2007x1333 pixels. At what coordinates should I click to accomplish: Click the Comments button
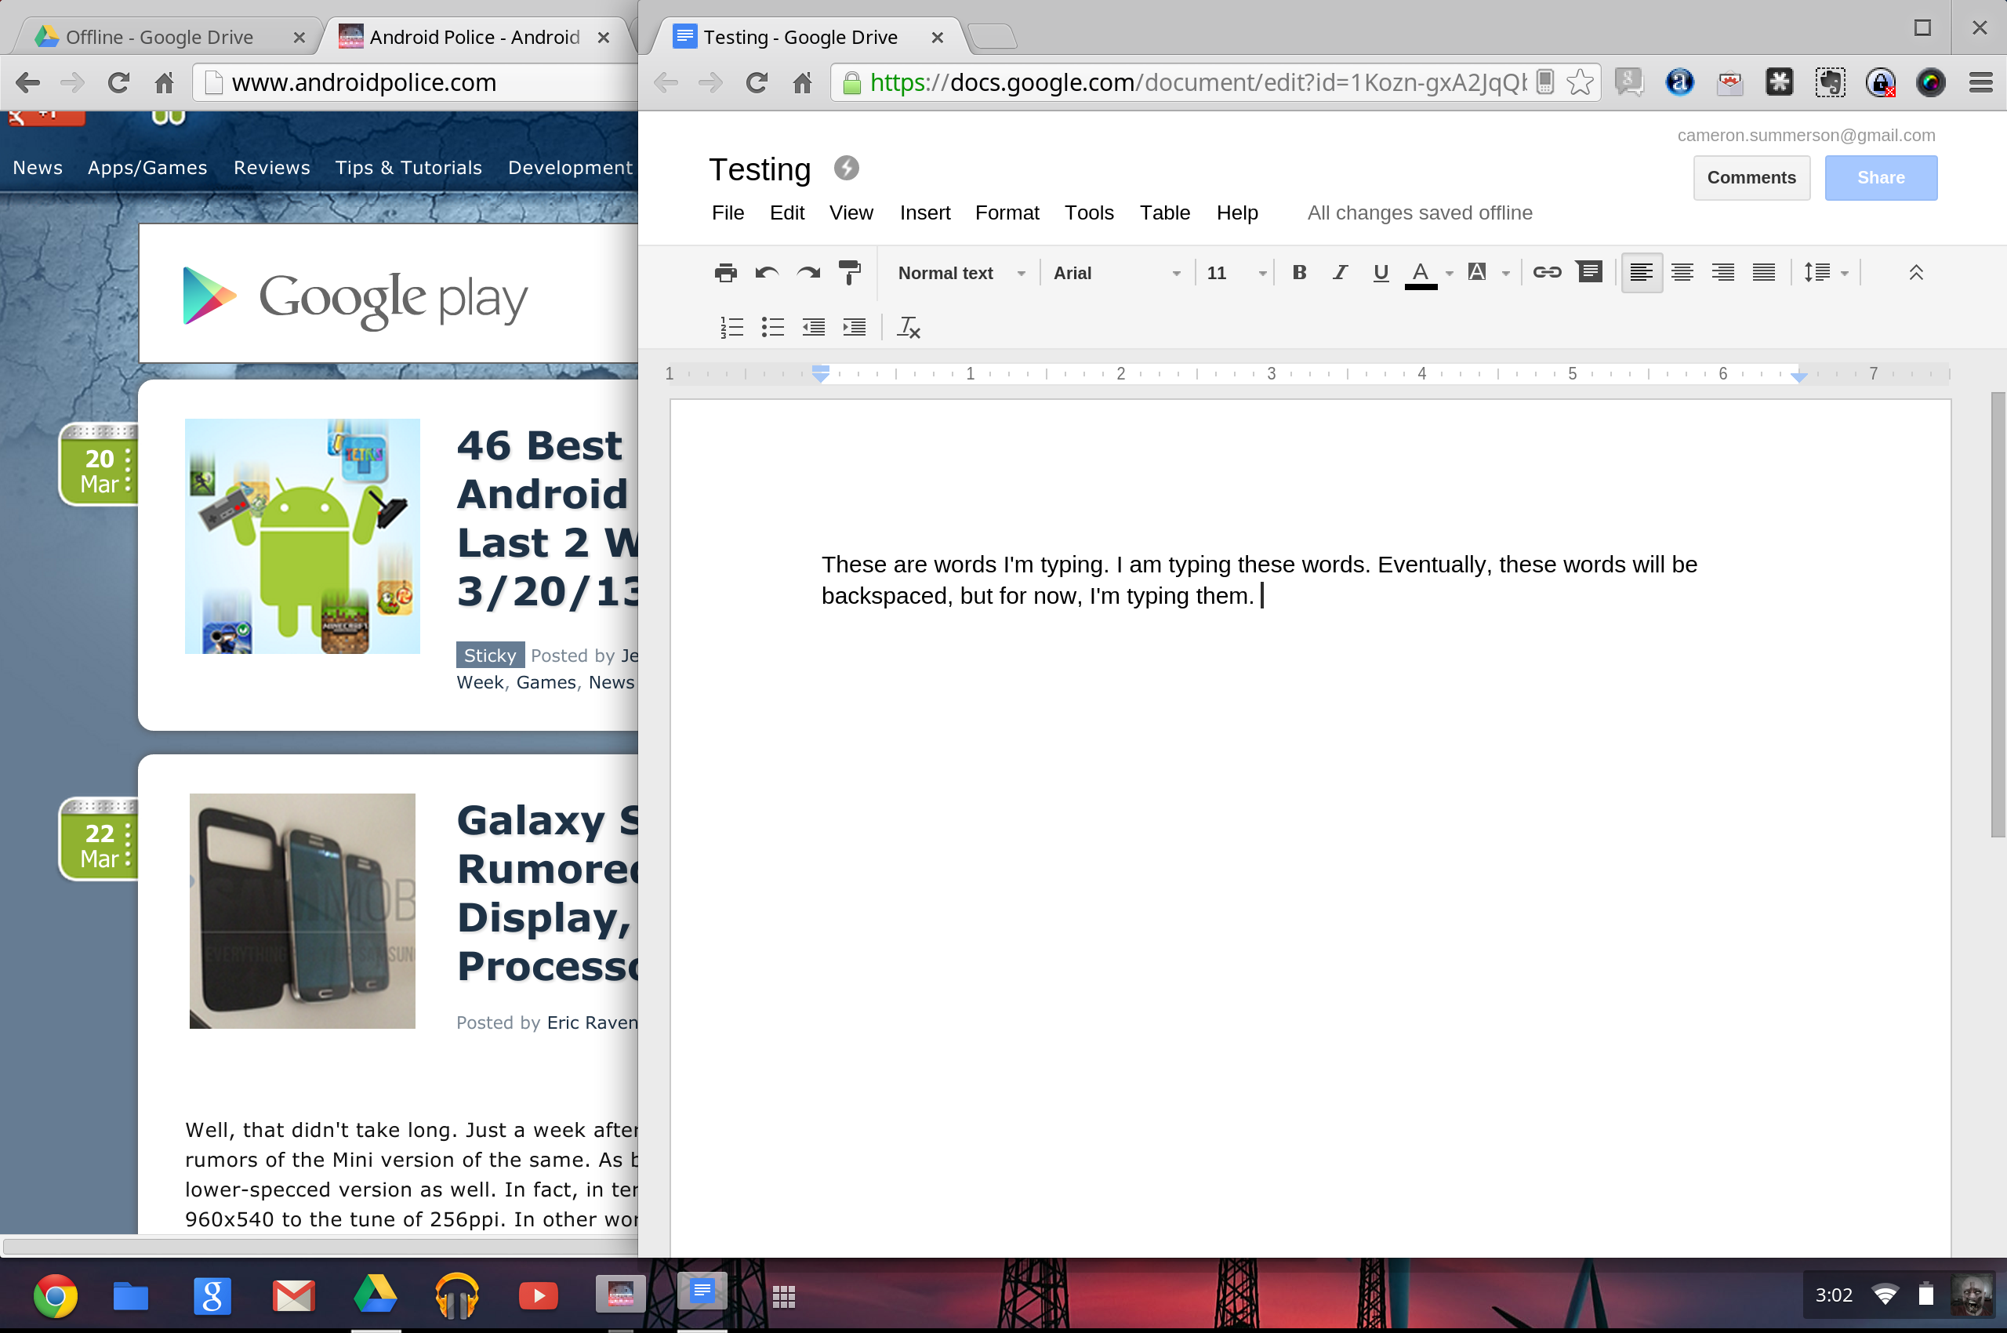point(1751,178)
